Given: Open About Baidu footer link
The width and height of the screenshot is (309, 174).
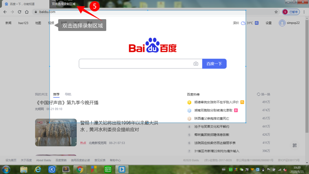Looking at the screenshot, I should pyautogui.click(x=44, y=160).
